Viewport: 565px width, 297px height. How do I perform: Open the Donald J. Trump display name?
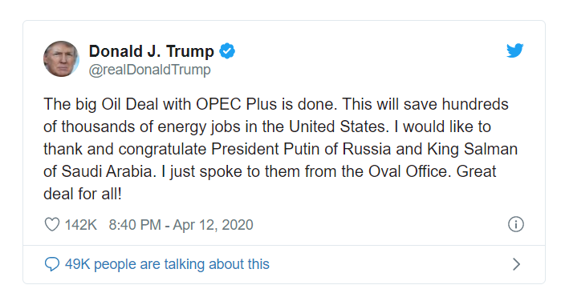[x=152, y=51]
